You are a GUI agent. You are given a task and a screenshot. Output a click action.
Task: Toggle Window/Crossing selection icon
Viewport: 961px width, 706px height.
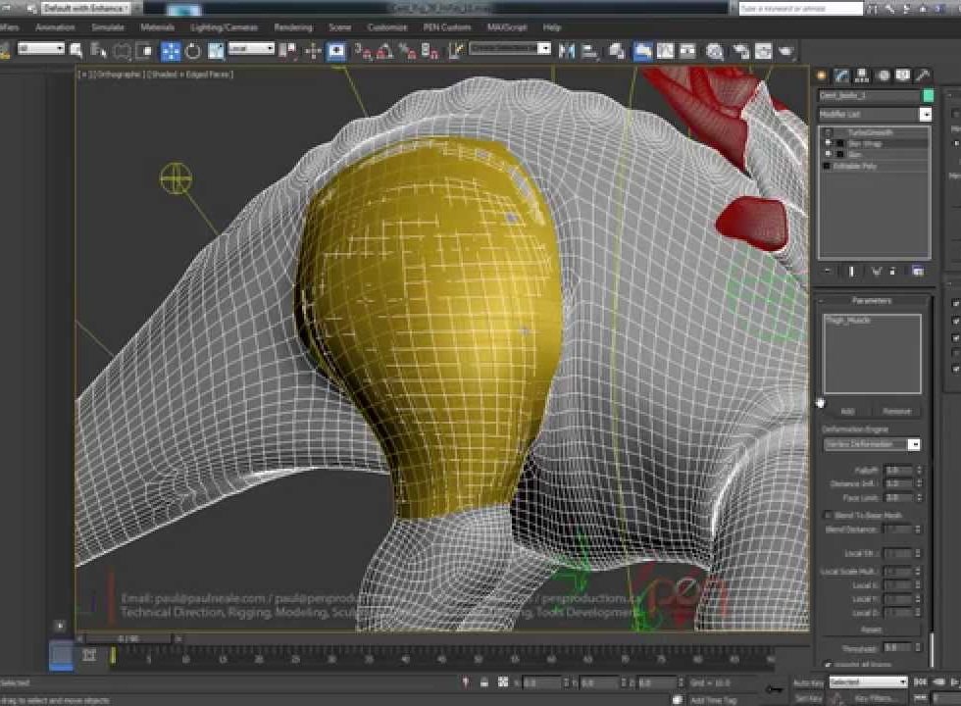145,51
